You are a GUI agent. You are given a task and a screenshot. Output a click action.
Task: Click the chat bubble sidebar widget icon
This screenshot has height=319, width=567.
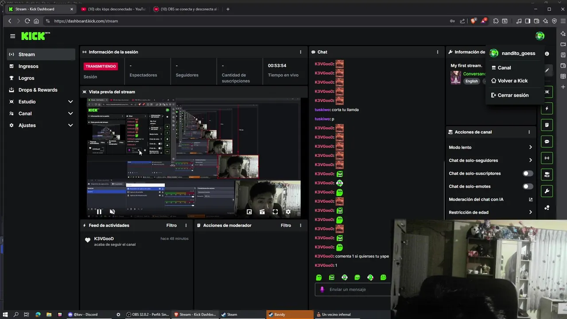(x=547, y=142)
